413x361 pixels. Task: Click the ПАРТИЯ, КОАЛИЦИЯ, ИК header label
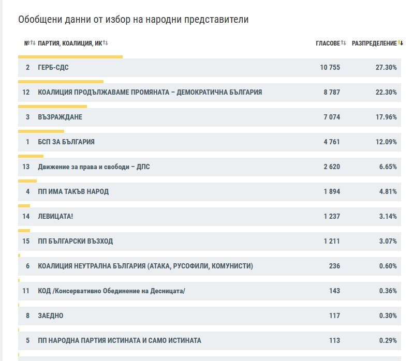pos(69,43)
